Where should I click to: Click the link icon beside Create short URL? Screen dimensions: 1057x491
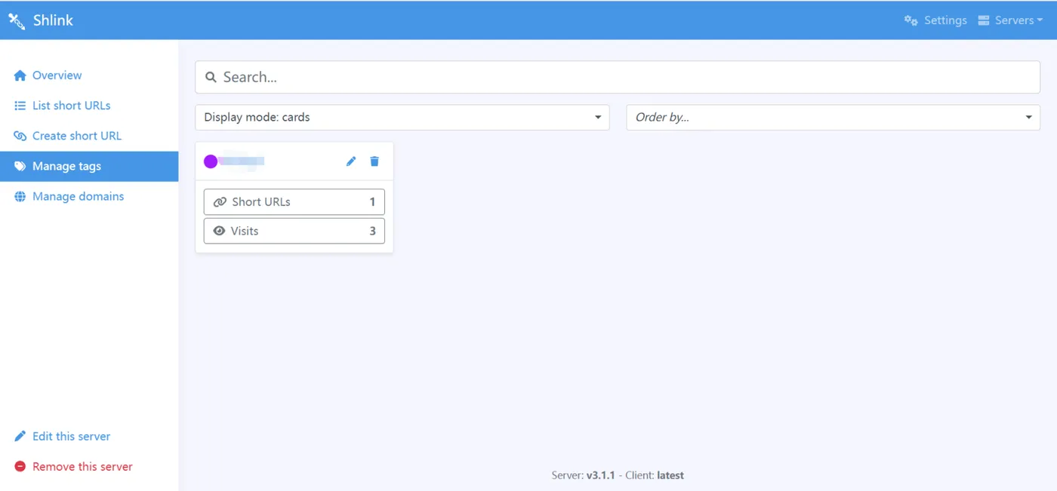pyautogui.click(x=20, y=136)
